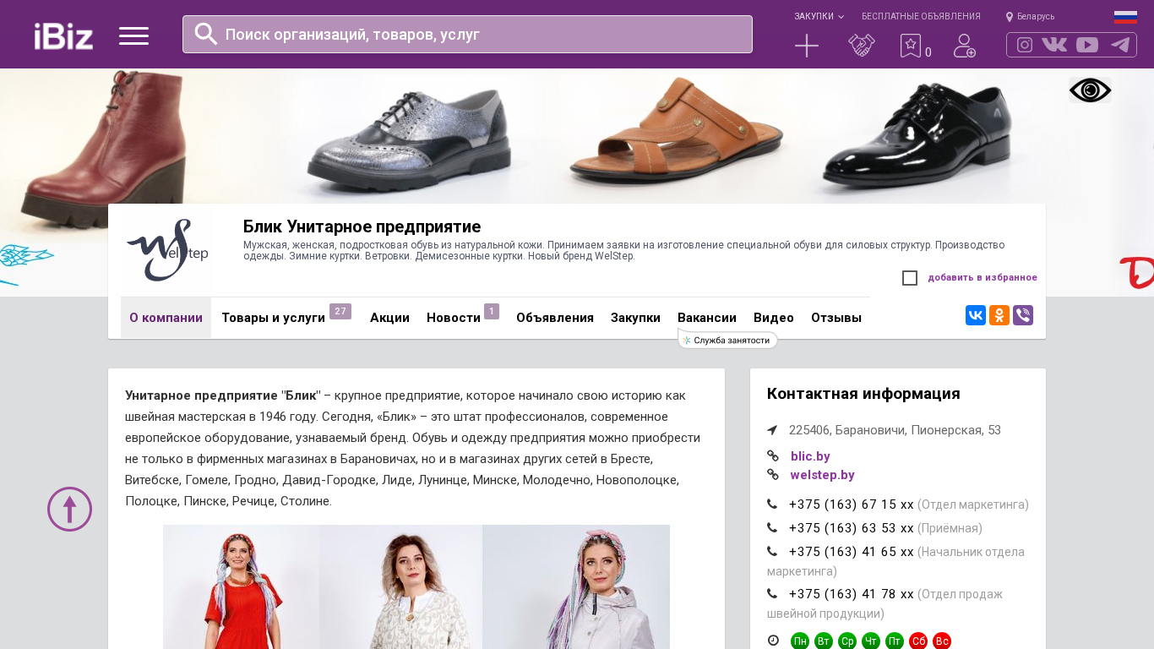This screenshot has width=1154, height=649.
Task: Open the blic.by website link
Action: click(810, 456)
